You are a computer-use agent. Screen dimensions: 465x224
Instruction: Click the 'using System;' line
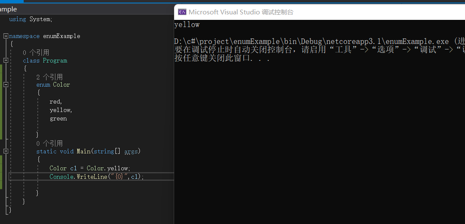pyautogui.click(x=30, y=19)
